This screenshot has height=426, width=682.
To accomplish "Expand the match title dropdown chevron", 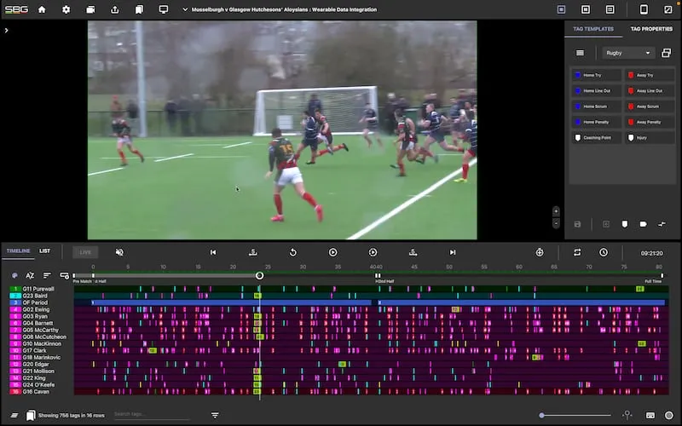I will pyautogui.click(x=185, y=9).
